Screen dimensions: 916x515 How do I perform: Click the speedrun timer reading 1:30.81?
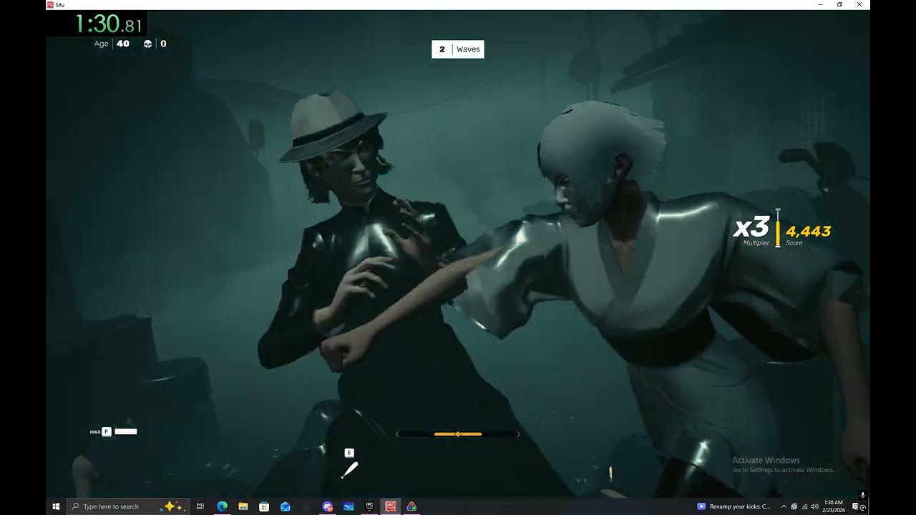(109, 24)
